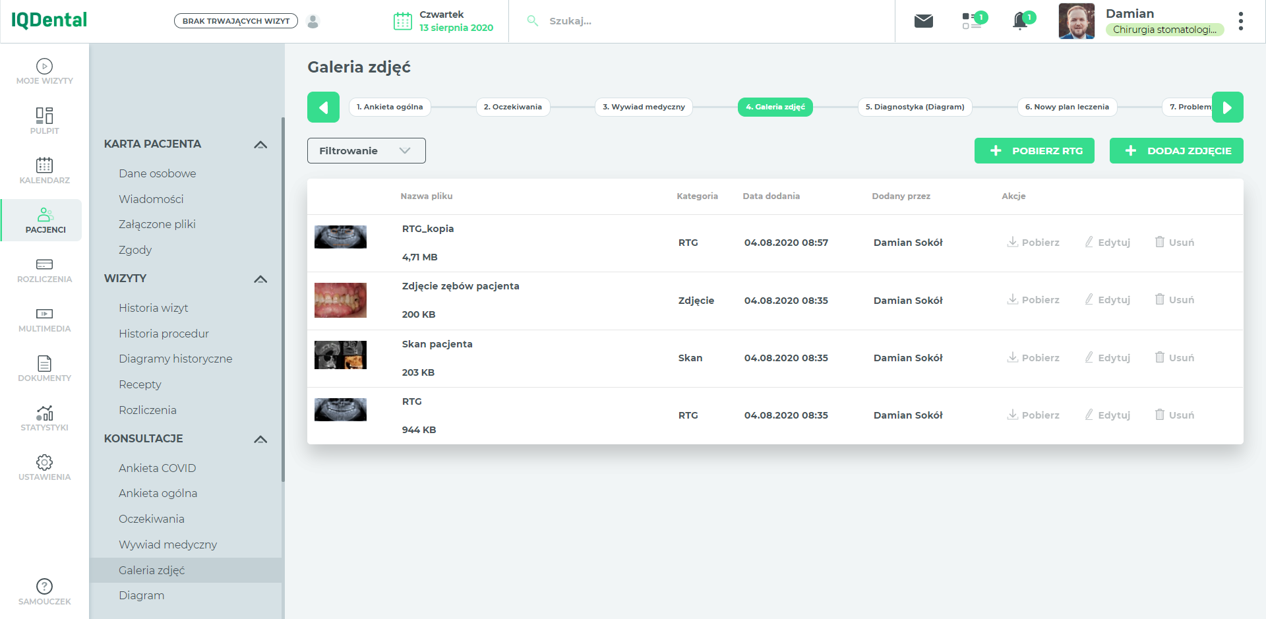Go to step 3. Wywiad medyczny
Viewport: 1266px width, 619px height.
644,107
